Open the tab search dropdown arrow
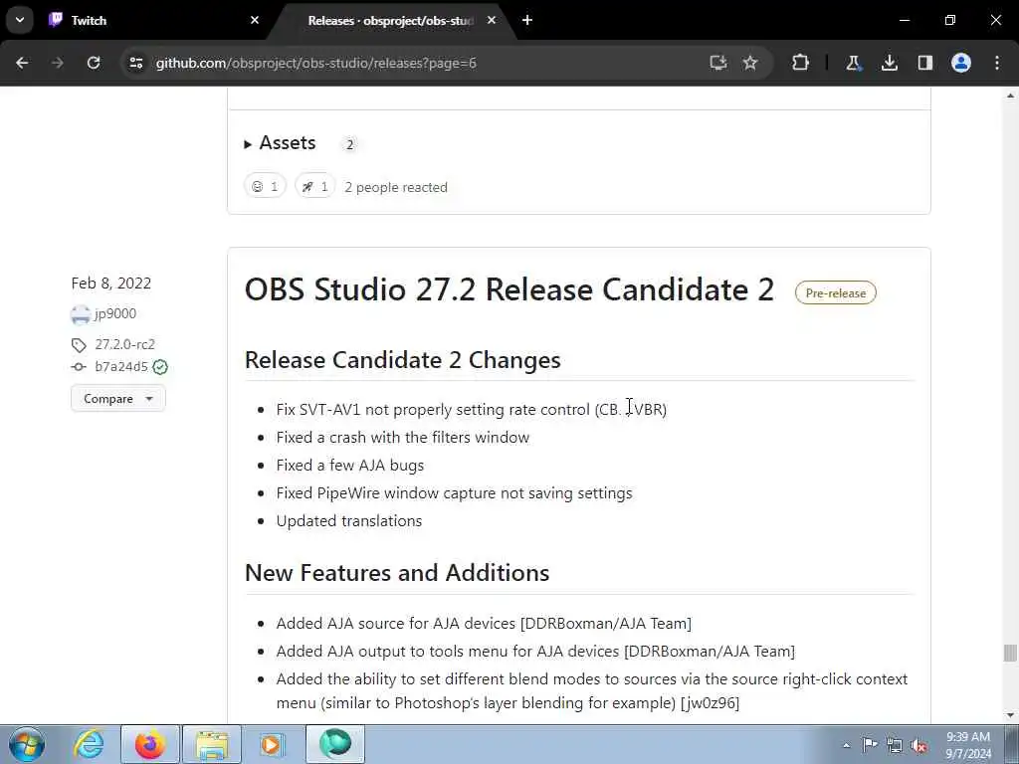Screen dimensions: 1019x764 pos(20,20)
